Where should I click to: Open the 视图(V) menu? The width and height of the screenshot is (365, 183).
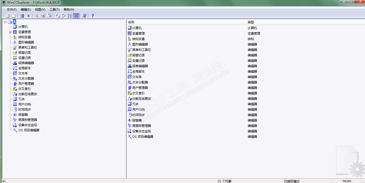pos(40,9)
